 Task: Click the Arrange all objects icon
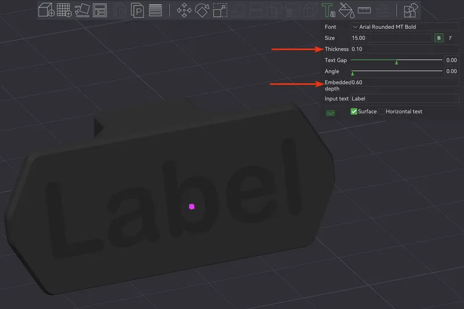(100, 10)
